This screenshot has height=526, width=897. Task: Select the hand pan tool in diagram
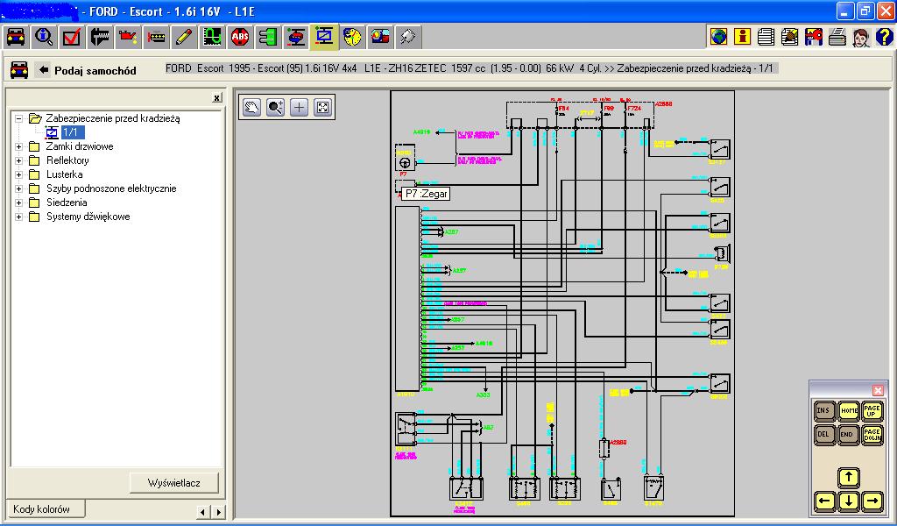[x=251, y=107]
